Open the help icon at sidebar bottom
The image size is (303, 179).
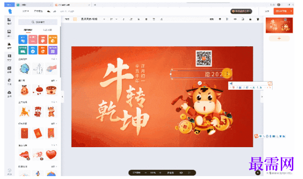tap(9, 171)
